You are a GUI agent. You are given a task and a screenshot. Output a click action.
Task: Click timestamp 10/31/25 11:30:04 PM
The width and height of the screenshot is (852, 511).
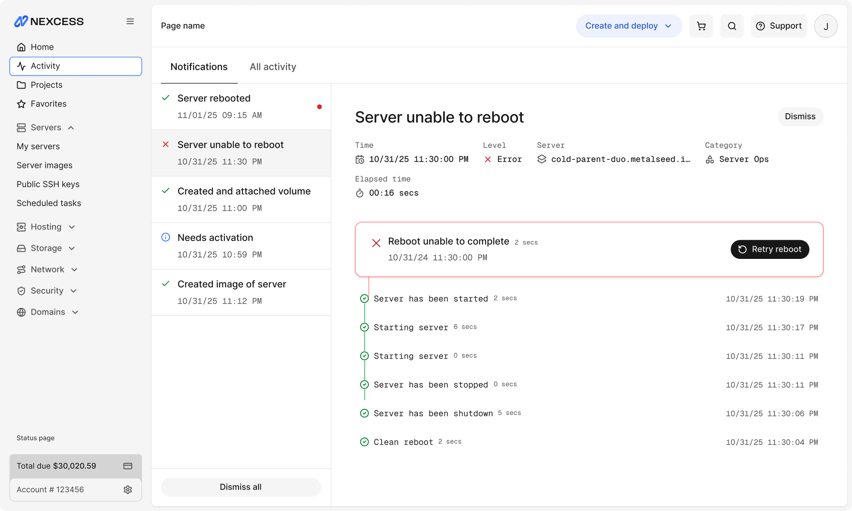coord(772,442)
